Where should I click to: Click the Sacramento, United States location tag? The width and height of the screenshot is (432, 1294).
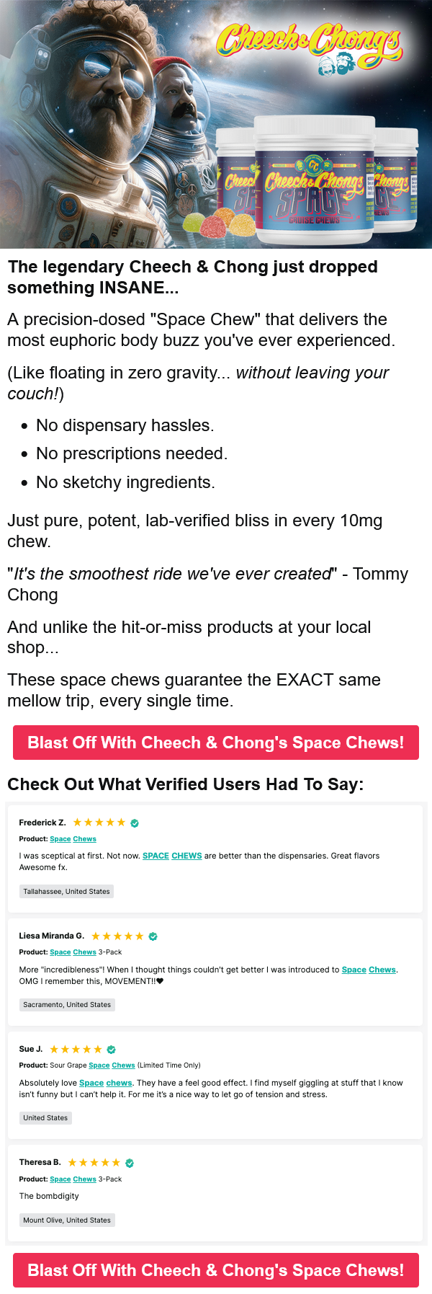coord(67,1005)
